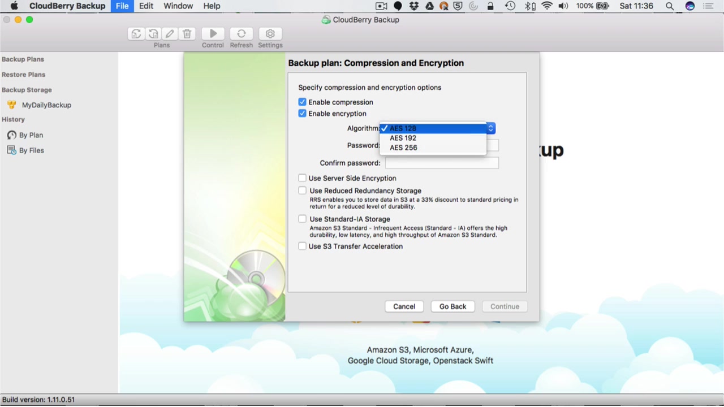
Task: Open the CloudBerry Backup app menu
Action: click(67, 6)
